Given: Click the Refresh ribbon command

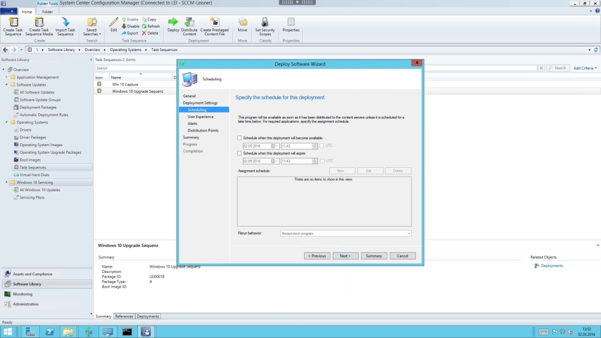Looking at the screenshot, I should click(x=151, y=26).
